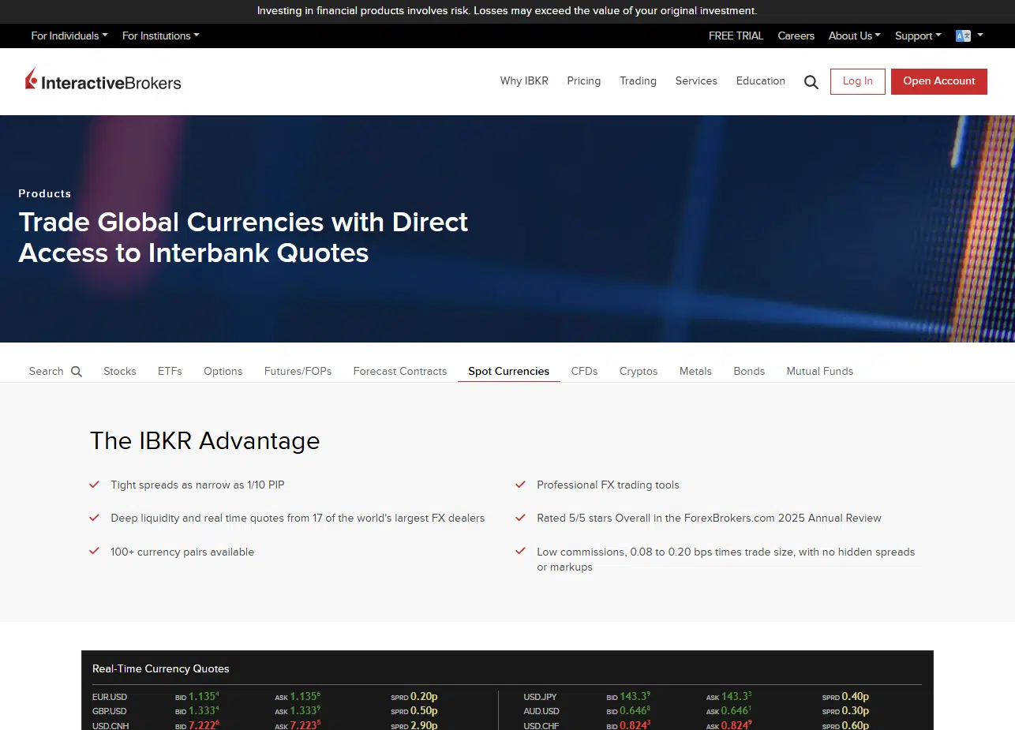Click the risk warning banner text
1015x730 pixels.
pyautogui.click(x=507, y=11)
